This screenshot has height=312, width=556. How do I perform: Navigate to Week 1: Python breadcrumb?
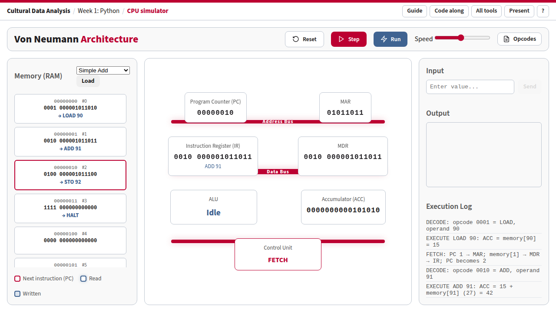tap(99, 11)
